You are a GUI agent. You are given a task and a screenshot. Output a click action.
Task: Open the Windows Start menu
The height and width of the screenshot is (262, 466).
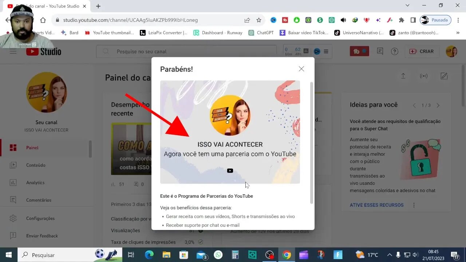8,255
